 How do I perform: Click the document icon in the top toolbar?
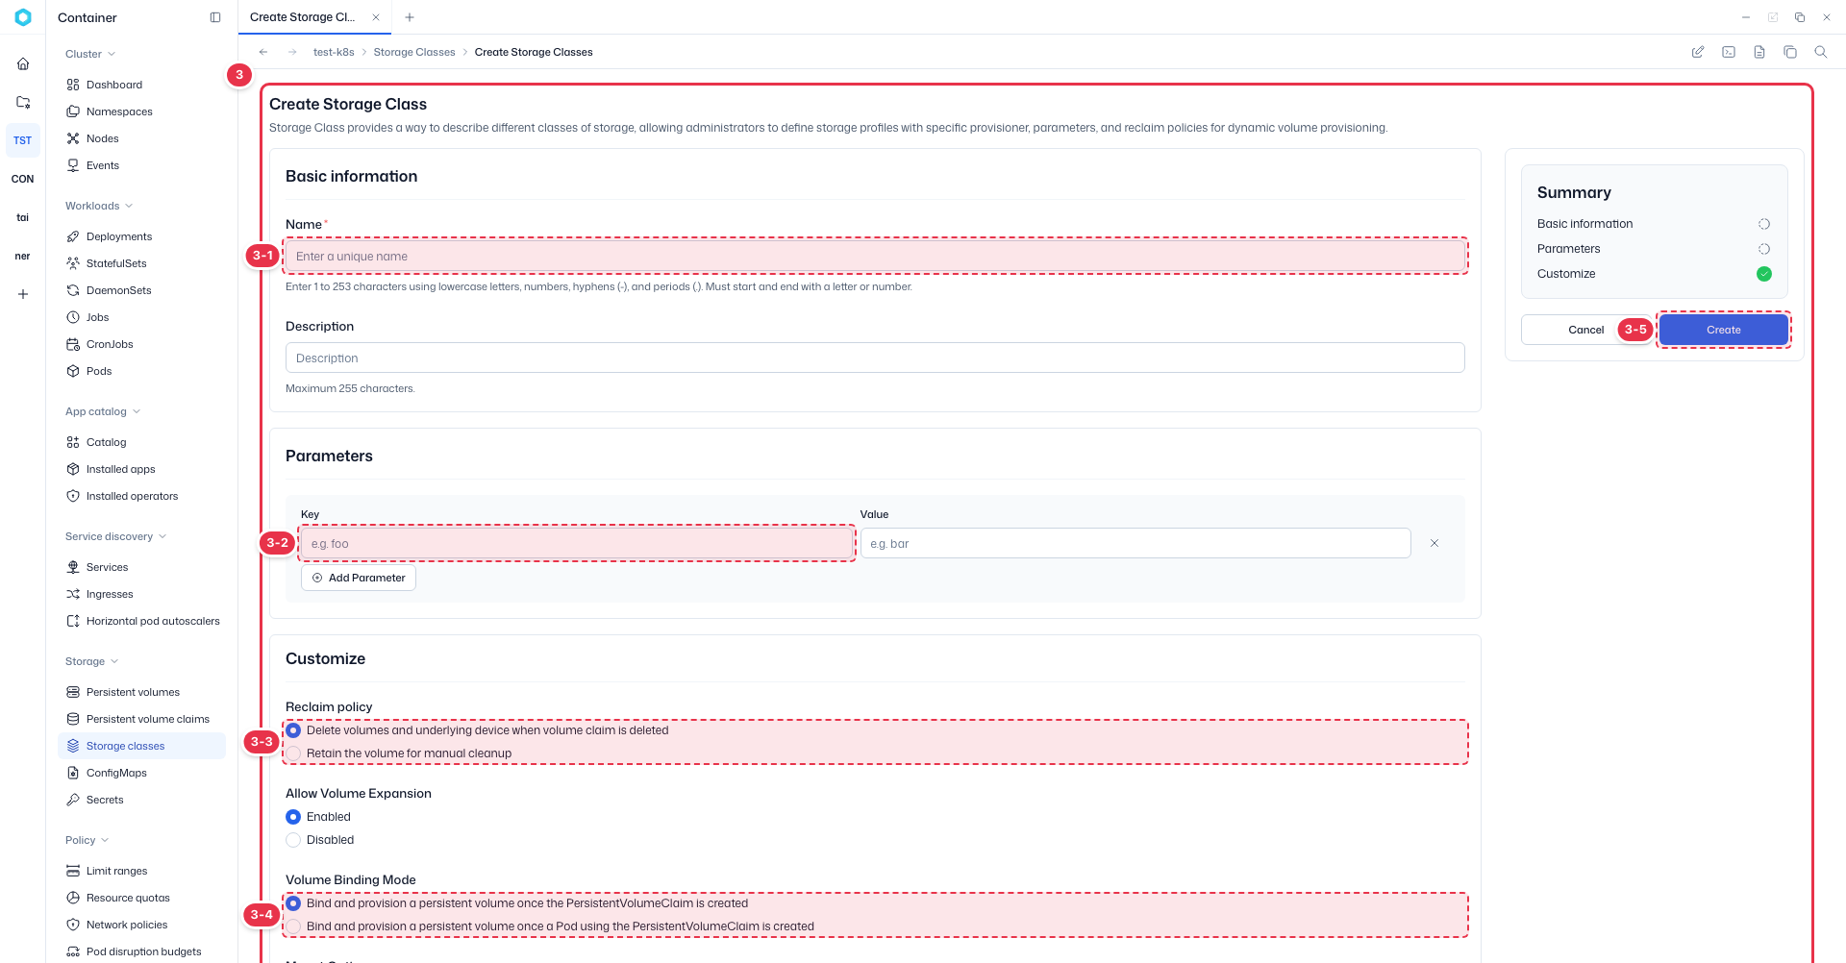tap(1759, 52)
